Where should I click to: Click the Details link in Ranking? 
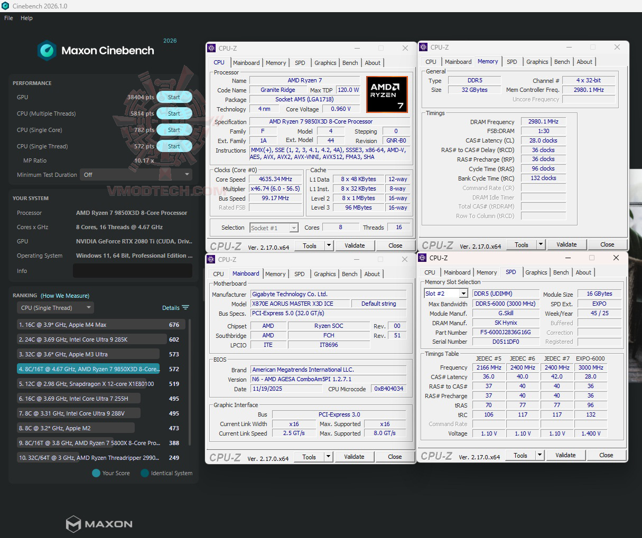171,308
